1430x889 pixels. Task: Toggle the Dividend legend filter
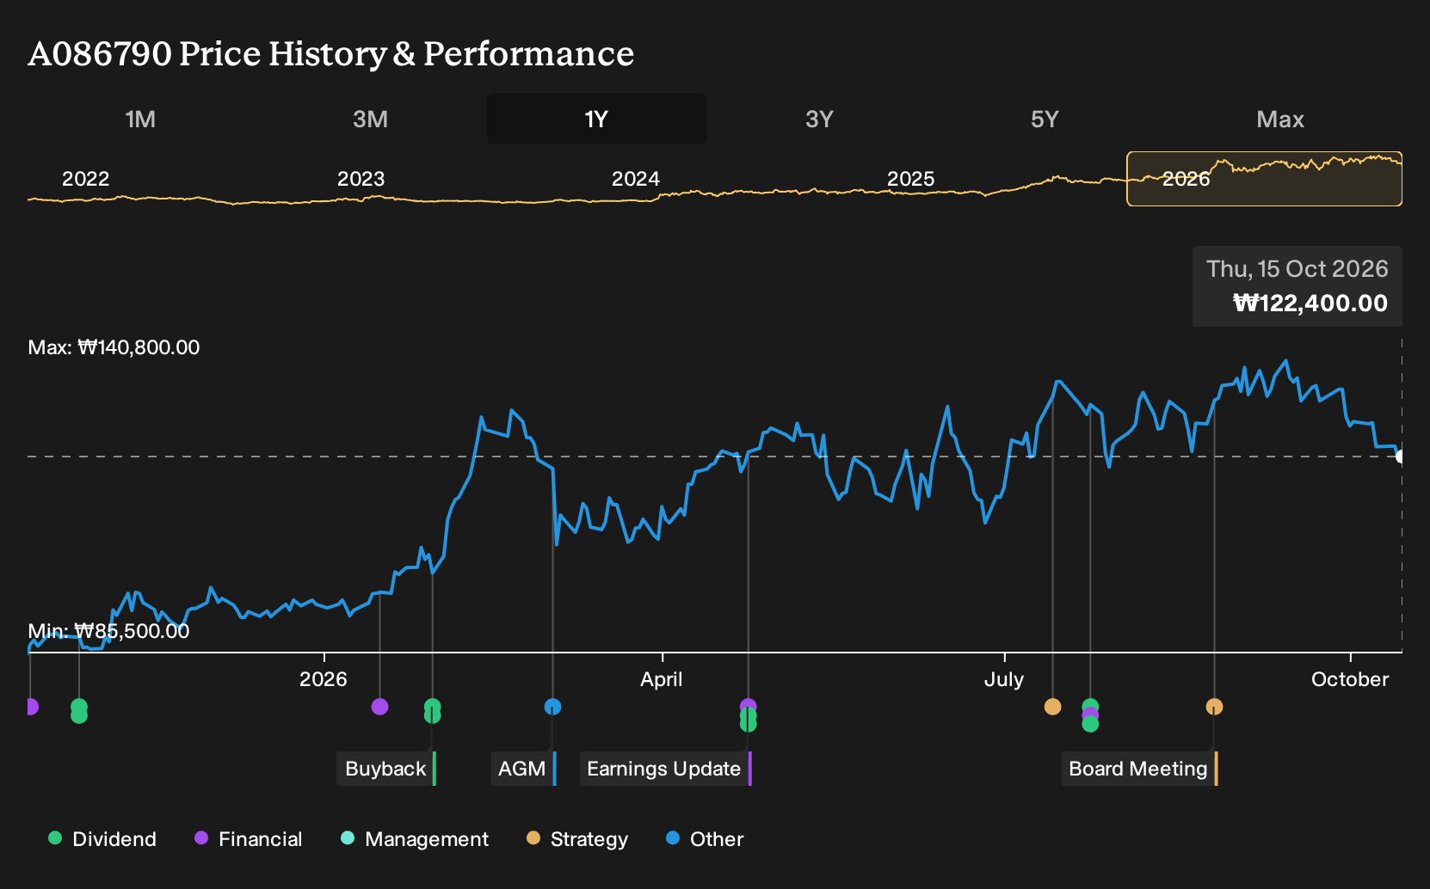103,839
